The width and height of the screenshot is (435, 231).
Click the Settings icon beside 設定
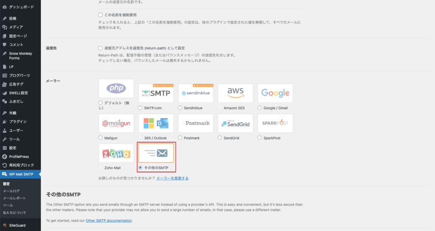[4, 148]
